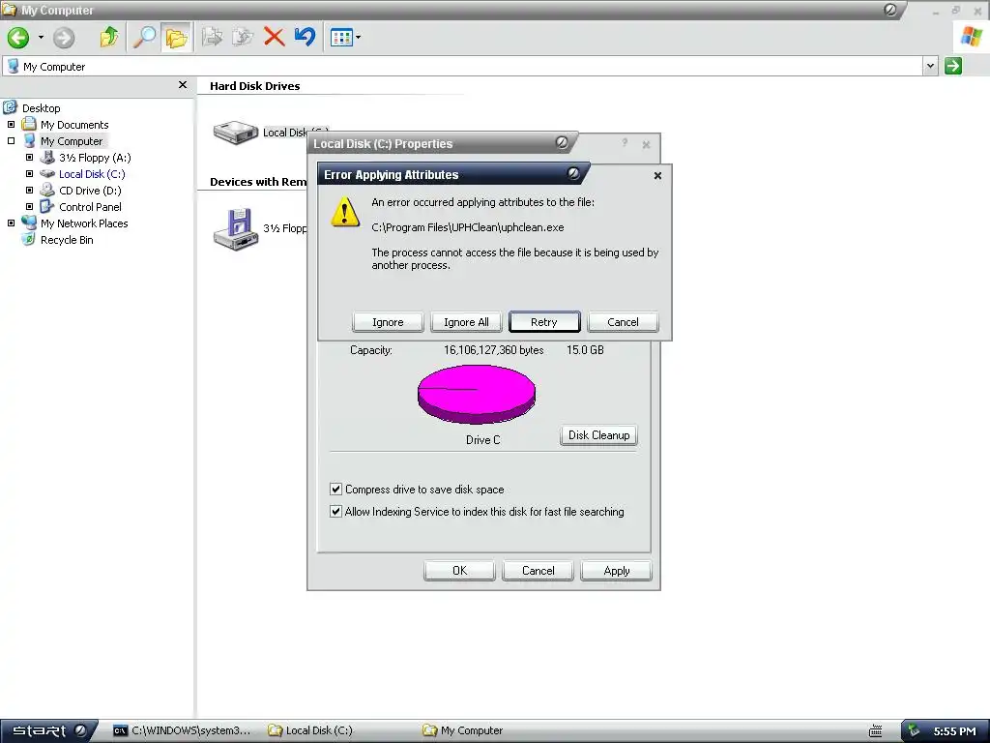Expand the CD Drive (D:) tree node
The width and height of the screenshot is (990, 743).
tap(29, 191)
